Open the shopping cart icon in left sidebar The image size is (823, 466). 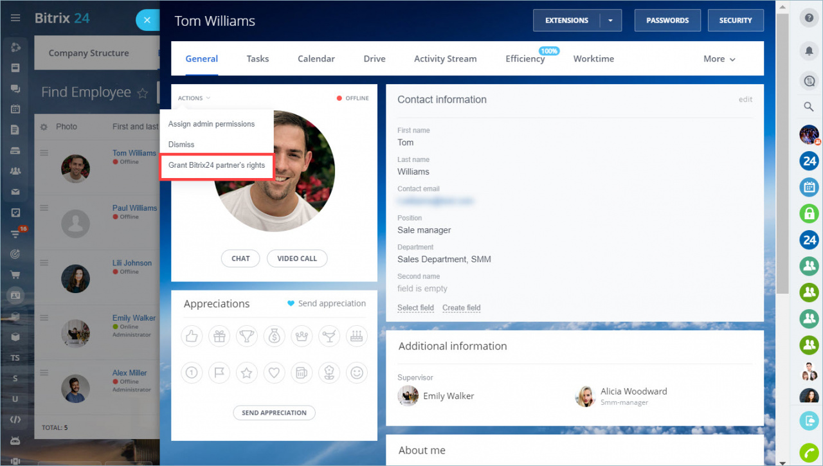pos(15,274)
